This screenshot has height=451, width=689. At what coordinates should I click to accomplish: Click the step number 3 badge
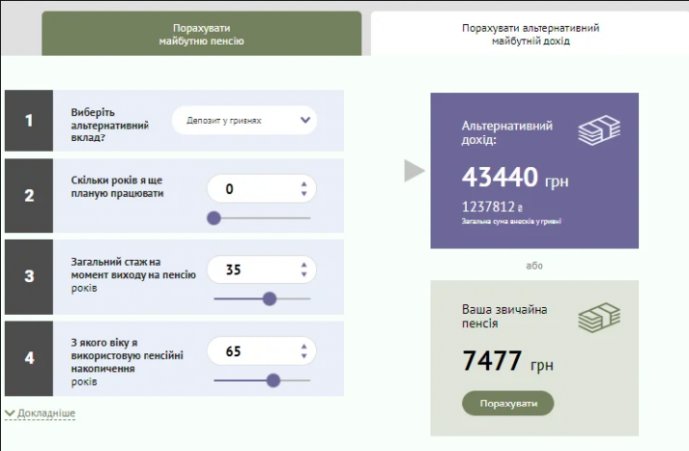click(x=29, y=276)
